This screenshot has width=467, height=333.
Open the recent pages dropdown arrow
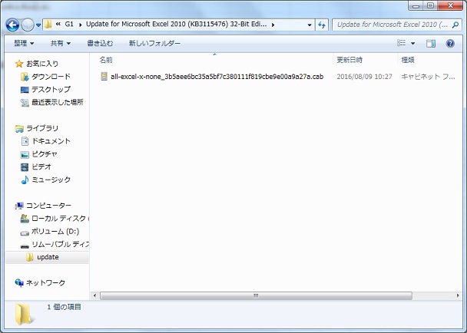pyautogui.click(x=38, y=25)
